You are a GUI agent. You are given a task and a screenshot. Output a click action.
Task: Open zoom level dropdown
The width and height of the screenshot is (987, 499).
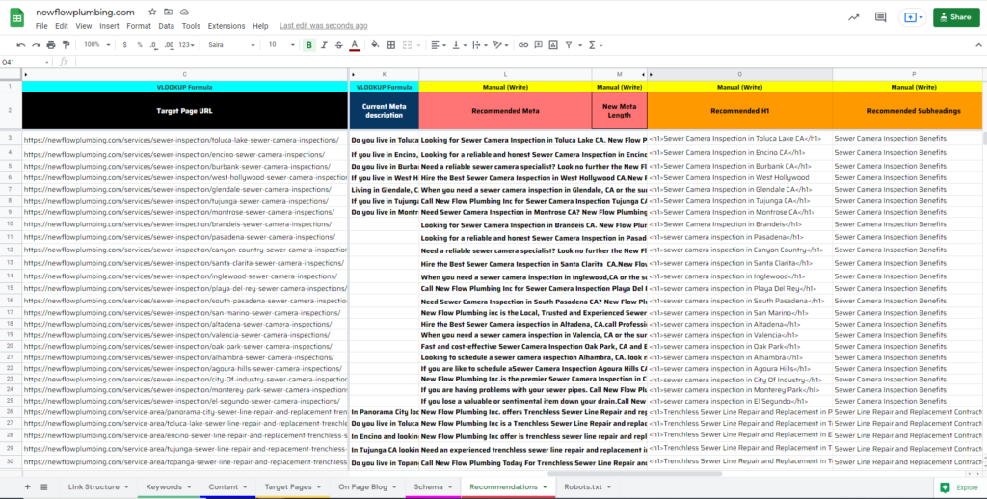click(x=97, y=45)
